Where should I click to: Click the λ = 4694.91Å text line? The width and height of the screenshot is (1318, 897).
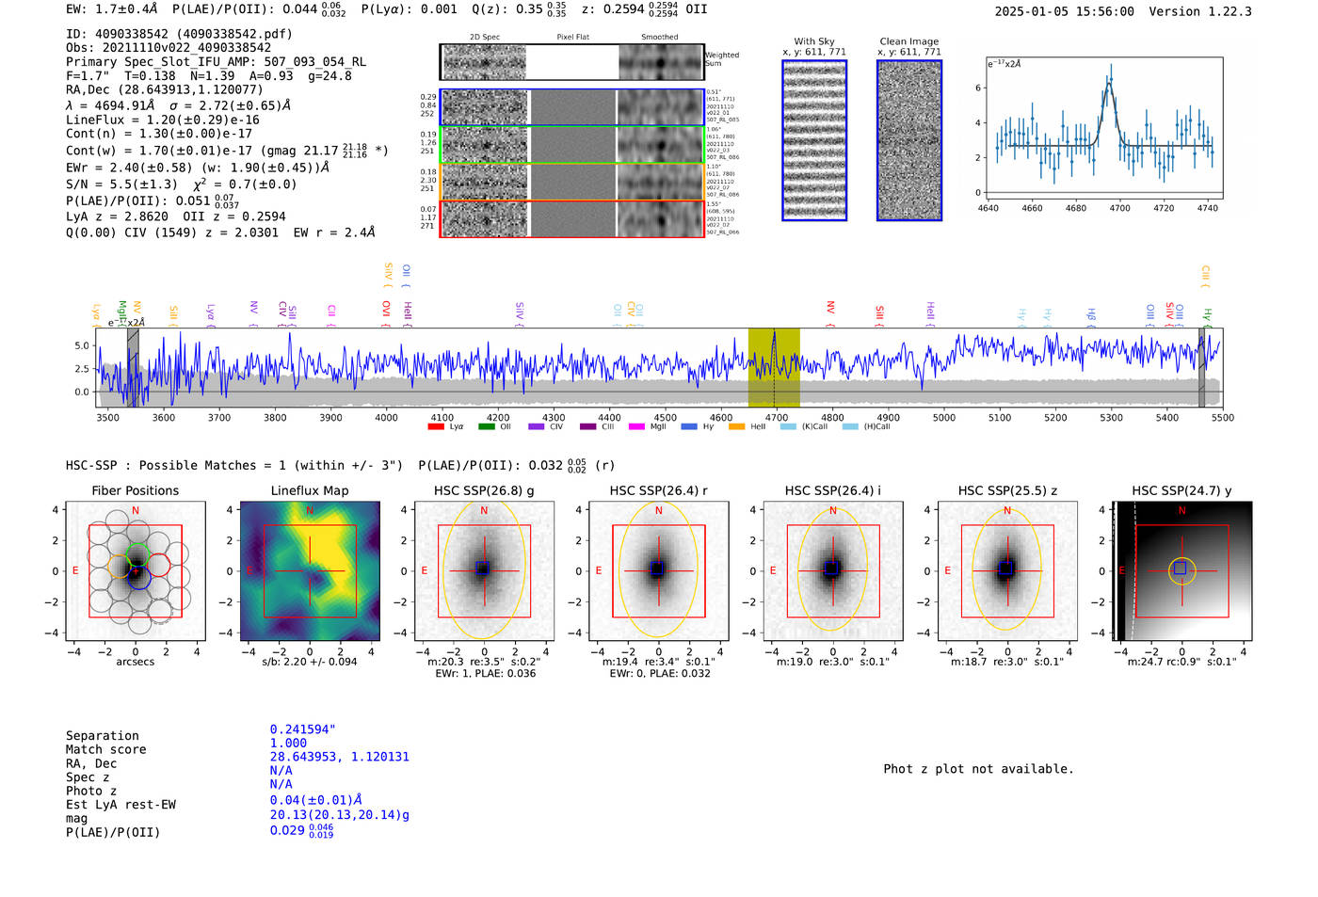(x=179, y=105)
